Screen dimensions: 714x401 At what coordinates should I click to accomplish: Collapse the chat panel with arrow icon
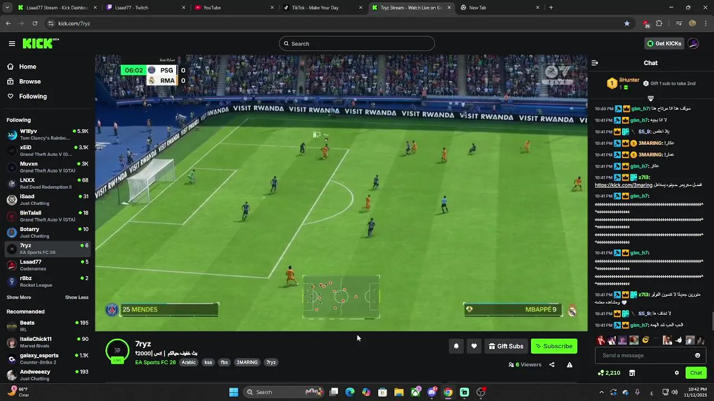pyautogui.click(x=595, y=63)
